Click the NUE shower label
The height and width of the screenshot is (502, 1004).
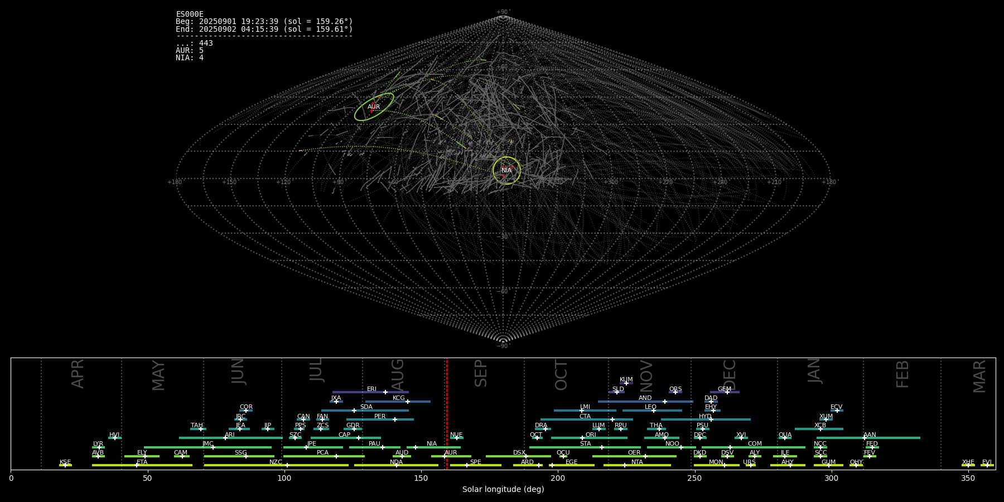(x=456, y=435)
